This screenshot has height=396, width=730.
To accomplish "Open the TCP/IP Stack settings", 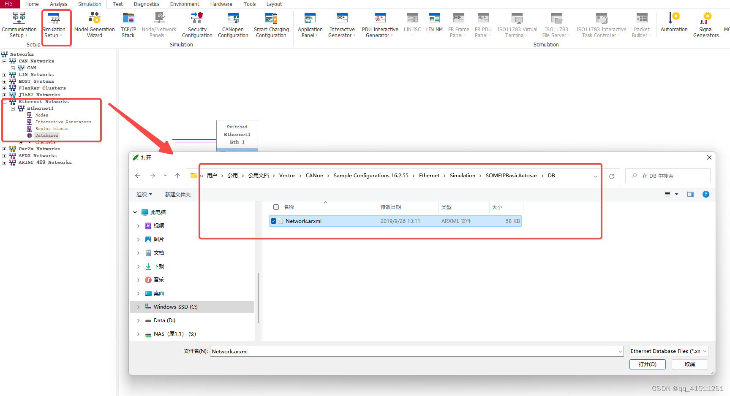I will (x=128, y=25).
